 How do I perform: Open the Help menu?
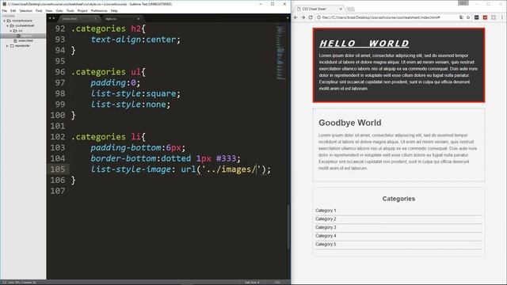pos(114,10)
